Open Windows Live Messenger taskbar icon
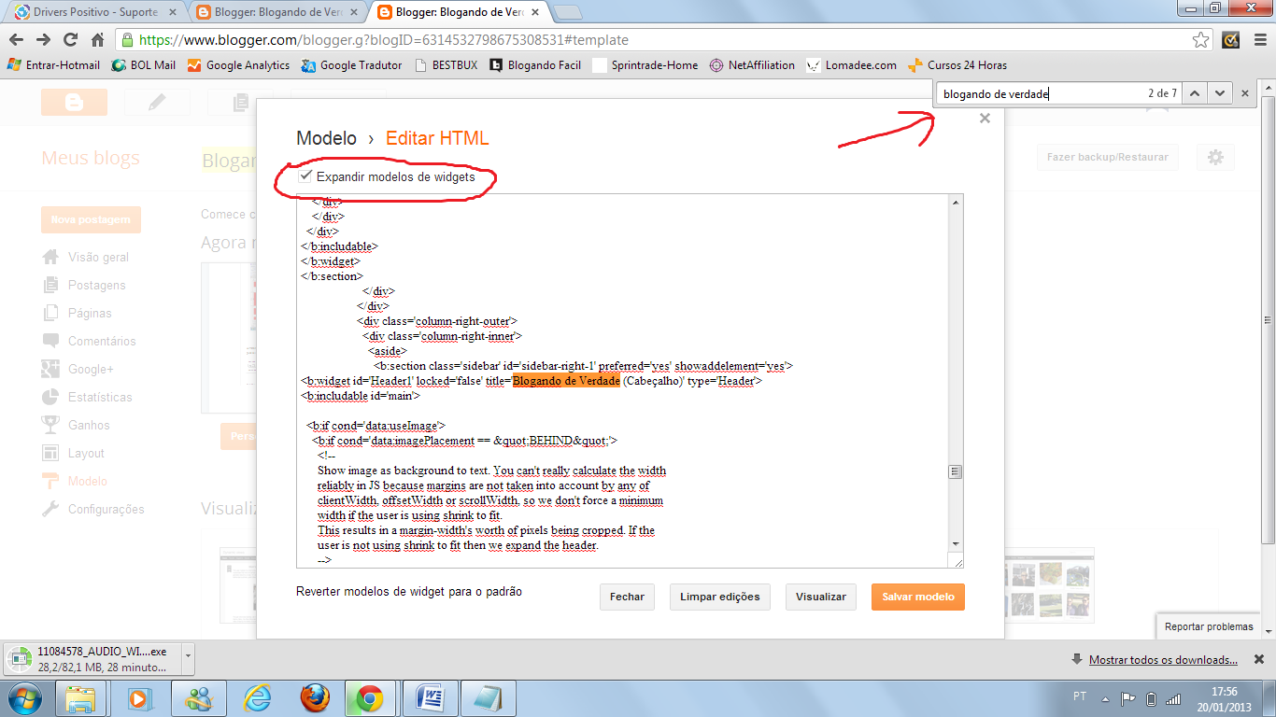1276x717 pixels. point(199,697)
